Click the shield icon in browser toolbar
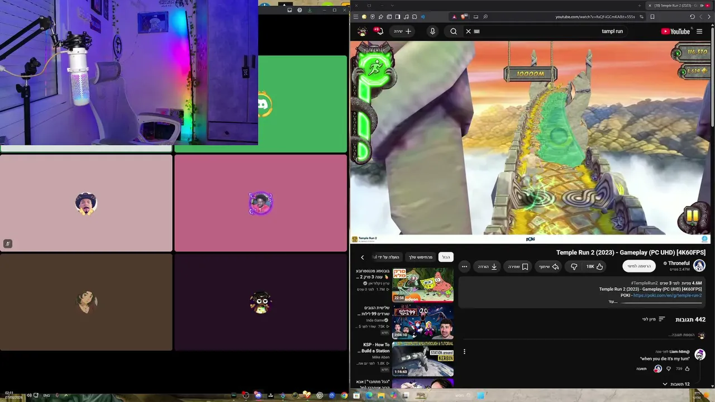This screenshot has height=402, width=715. point(373,17)
